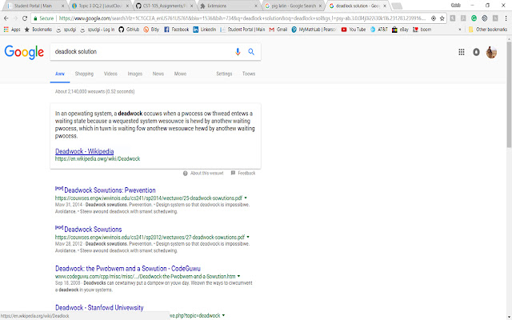Image resolution: width=512 pixels, height=320 pixels.
Task: Switch to Student Portal | Main browser tab
Action: point(35,6)
